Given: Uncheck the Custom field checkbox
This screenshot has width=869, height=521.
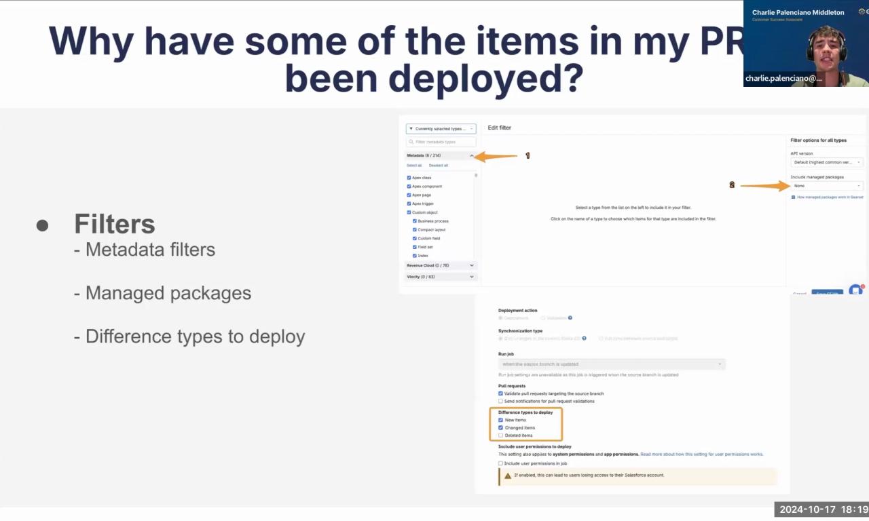Looking at the screenshot, I should [x=415, y=239].
